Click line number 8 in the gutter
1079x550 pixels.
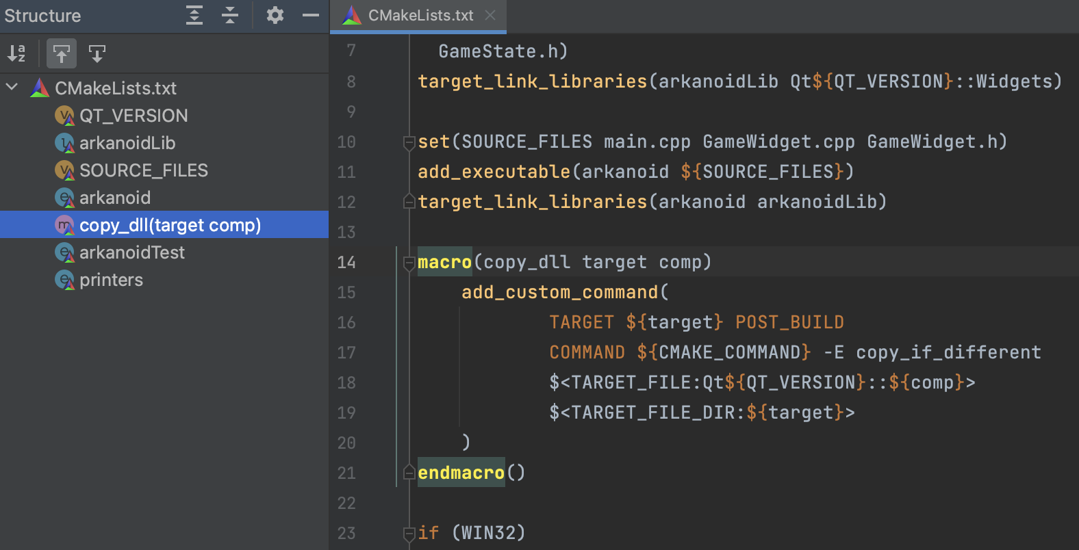[x=351, y=81]
